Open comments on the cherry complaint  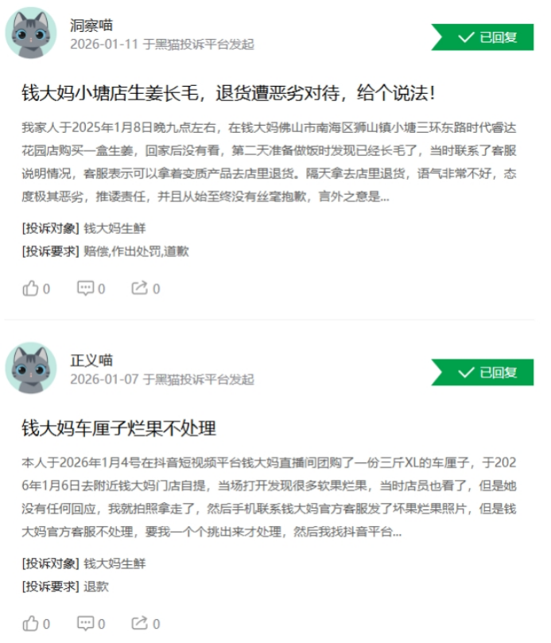click(91, 624)
